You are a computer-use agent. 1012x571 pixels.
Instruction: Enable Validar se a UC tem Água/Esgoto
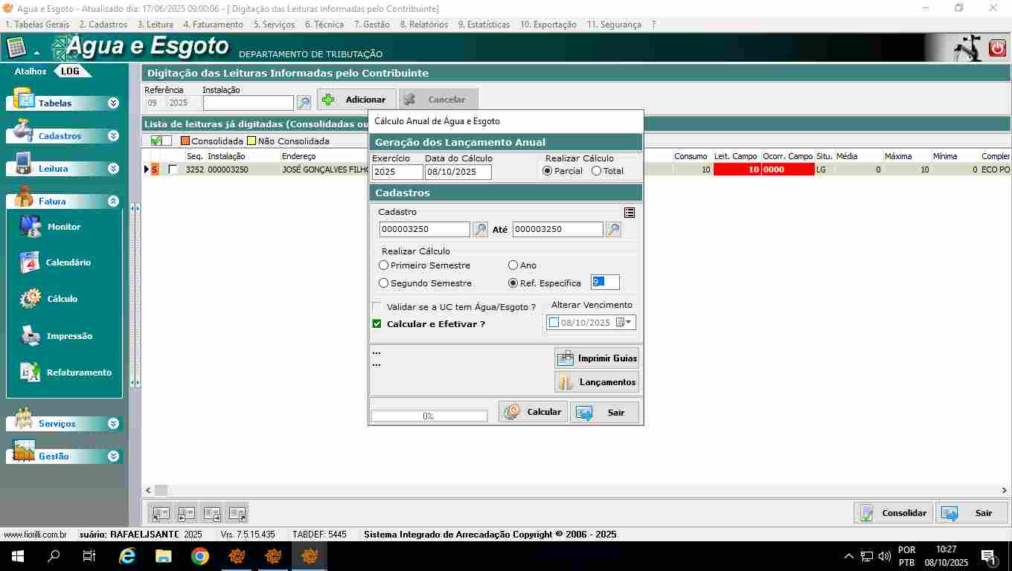(377, 307)
